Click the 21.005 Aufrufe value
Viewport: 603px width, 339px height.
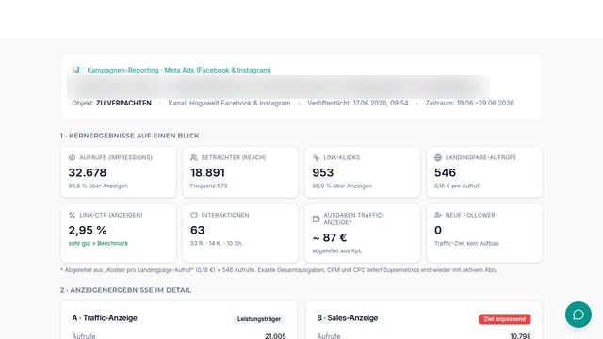[x=275, y=336]
